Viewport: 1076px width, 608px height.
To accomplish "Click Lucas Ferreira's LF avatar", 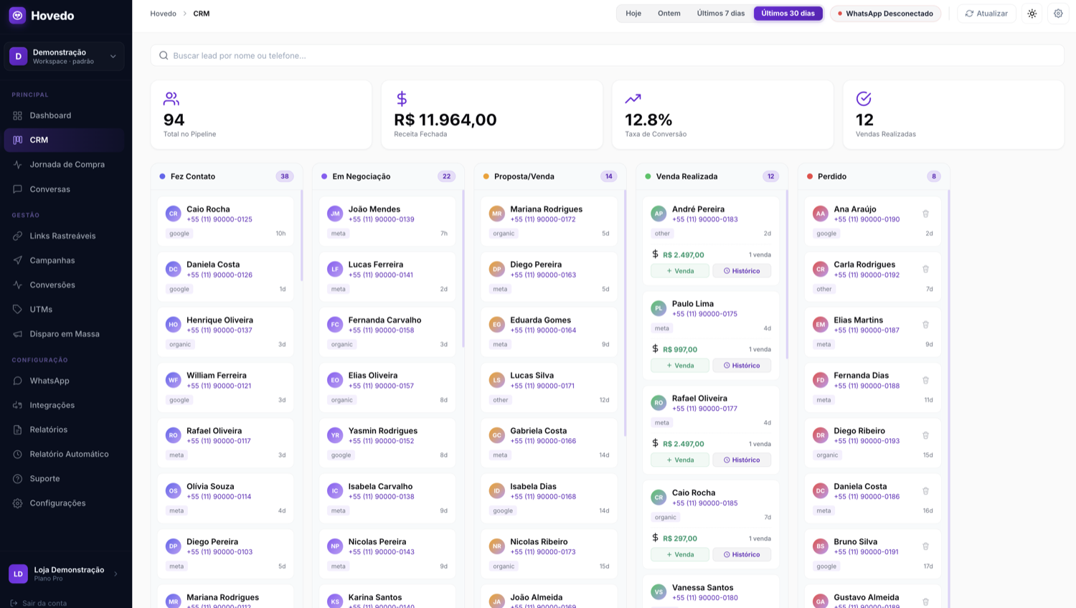I will pyautogui.click(x=335, y=269).
